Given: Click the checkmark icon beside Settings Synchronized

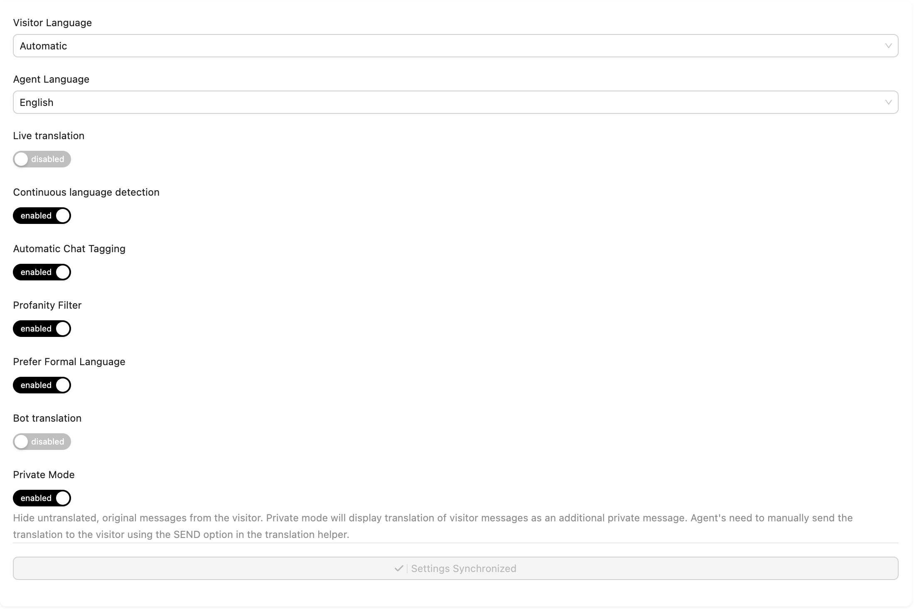Looking at the screenshot, I should click(x=399, y=568).
